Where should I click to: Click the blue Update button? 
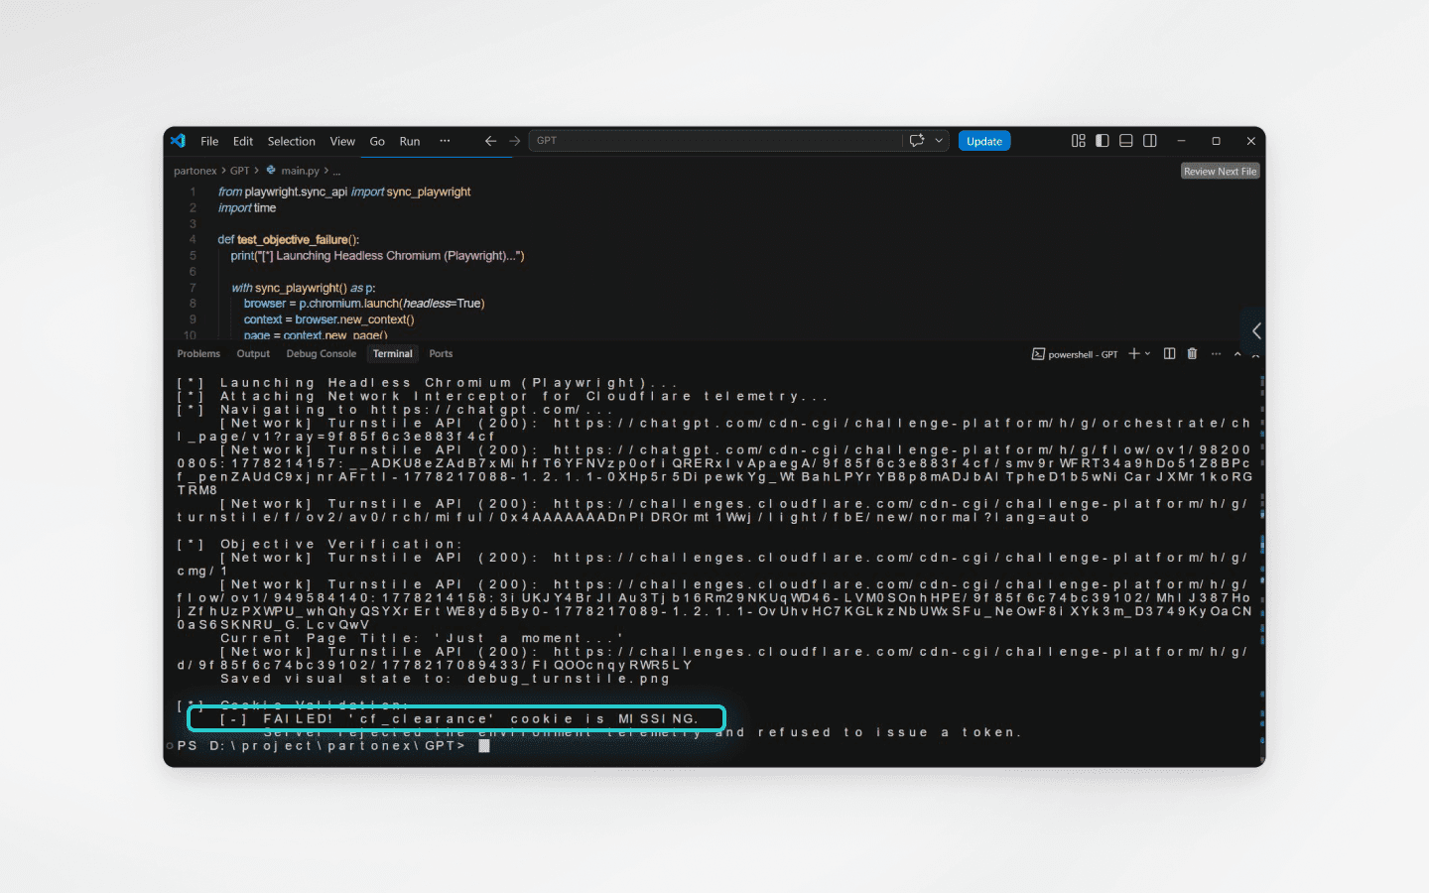(984, 141)
